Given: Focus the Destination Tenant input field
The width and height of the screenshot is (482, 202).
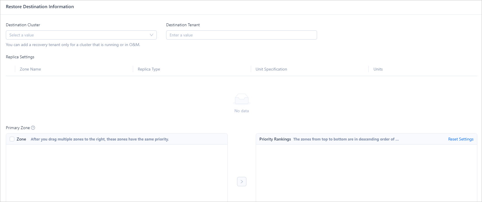Looking at the screenshot, I should (x=241, y=35).
